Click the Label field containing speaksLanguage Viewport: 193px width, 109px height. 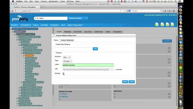pyautogui.click(x=88, y=65)
